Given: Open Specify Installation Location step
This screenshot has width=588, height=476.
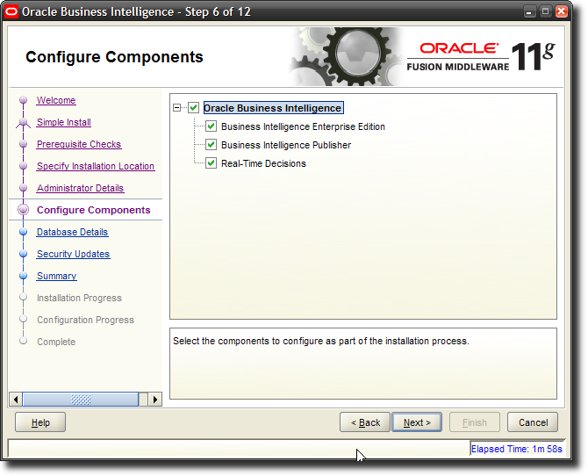Looking at the screenshot, I should [x=96, y=166].
